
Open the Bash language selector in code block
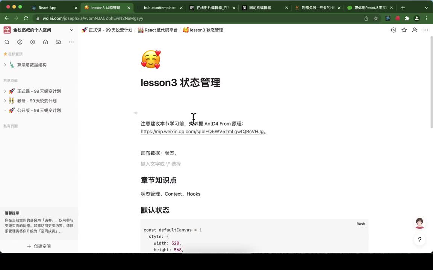[x=361, y=224]
